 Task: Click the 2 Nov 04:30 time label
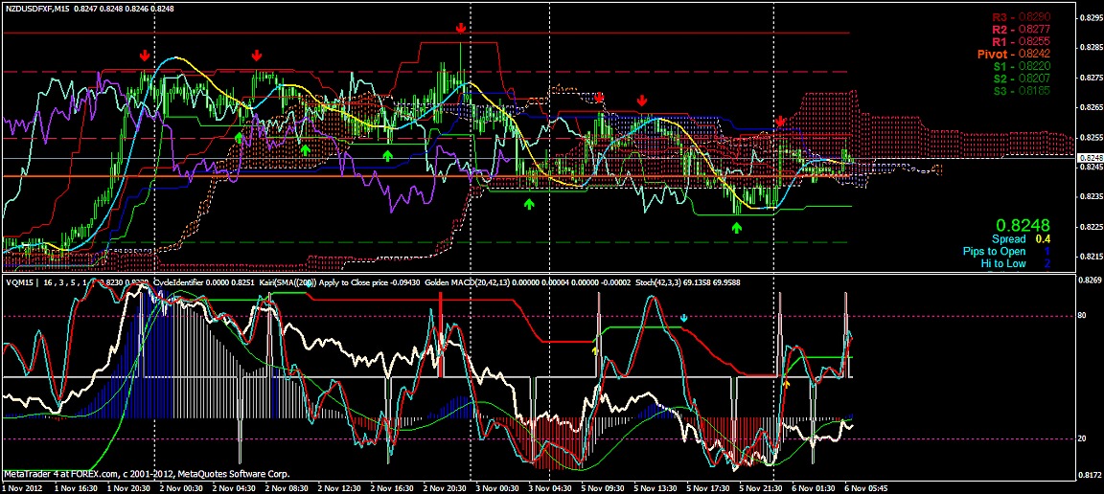(x=235, y=487)
